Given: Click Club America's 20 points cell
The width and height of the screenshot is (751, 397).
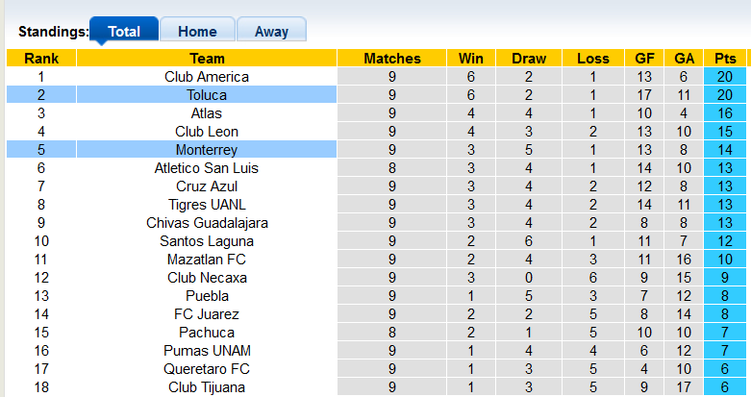Looking at the screenshot, I should pyautogui.click(x=725, y=77).
